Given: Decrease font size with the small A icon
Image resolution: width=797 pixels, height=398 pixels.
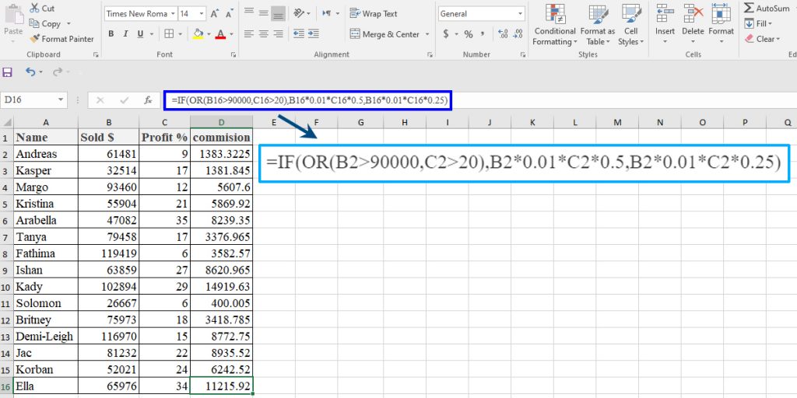Looking at the screenshot, I should point(228,14).
